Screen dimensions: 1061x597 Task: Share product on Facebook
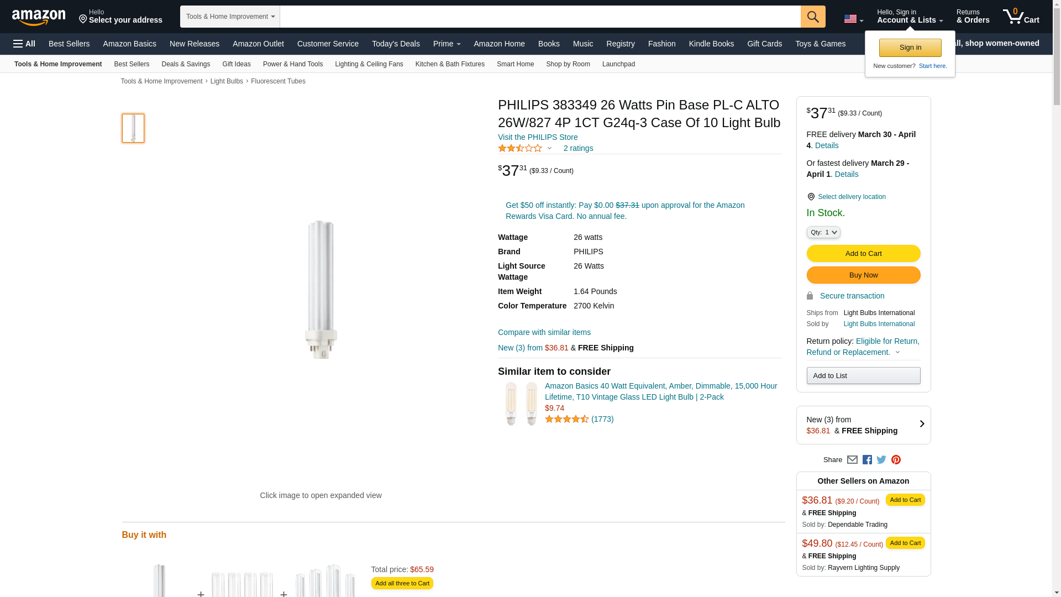[x=867, y=460]
